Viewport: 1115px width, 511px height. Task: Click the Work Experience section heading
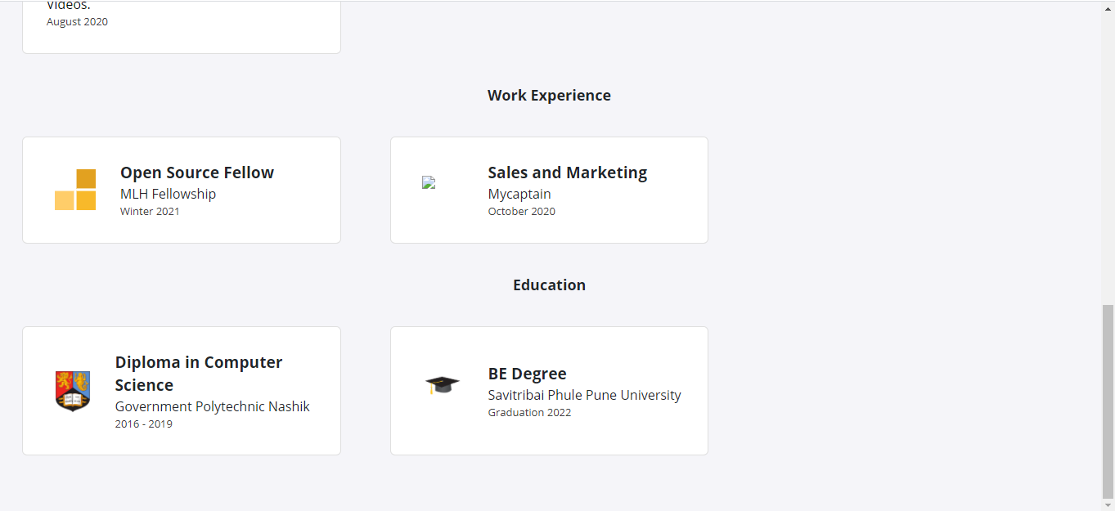(x=549, y=95)
